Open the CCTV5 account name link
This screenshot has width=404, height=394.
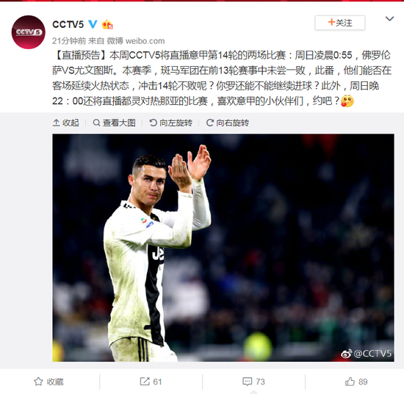(x=68, y=24)
